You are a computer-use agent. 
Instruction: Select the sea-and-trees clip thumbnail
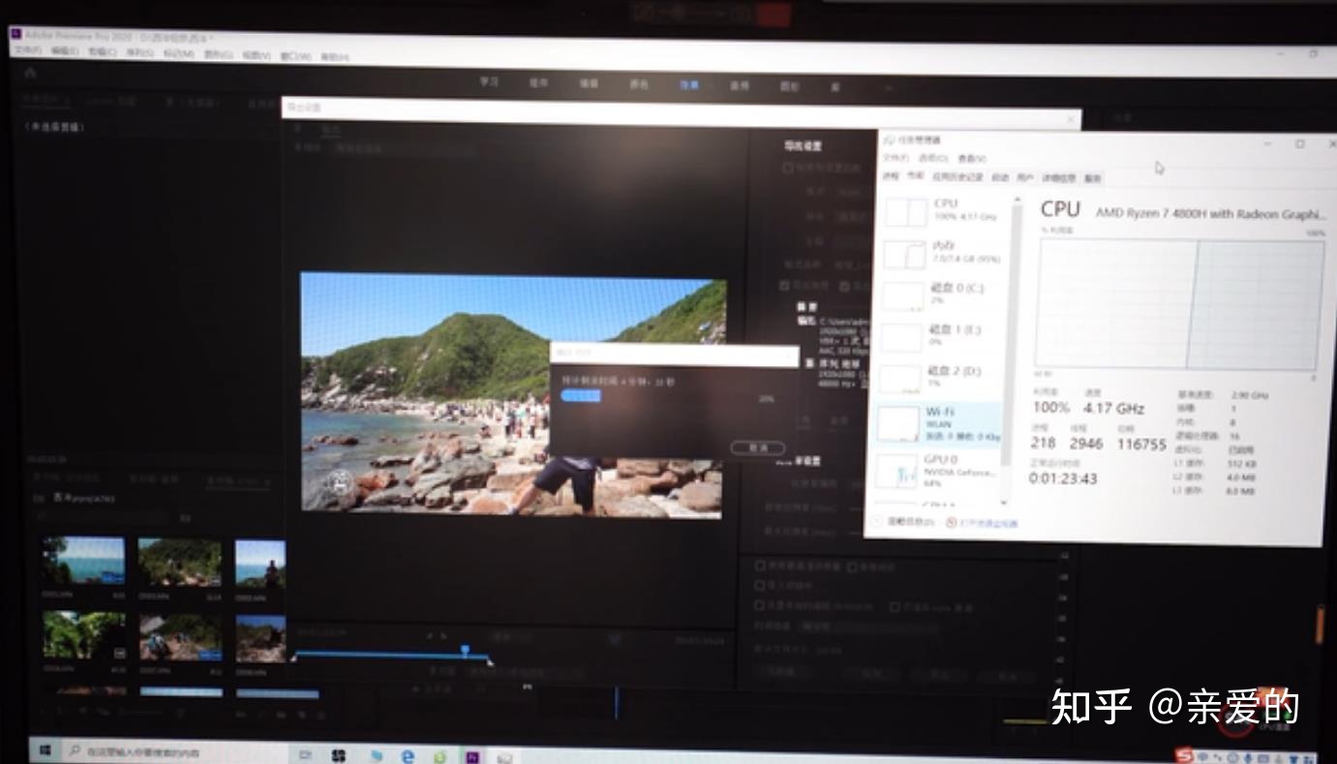pos(83,561)
